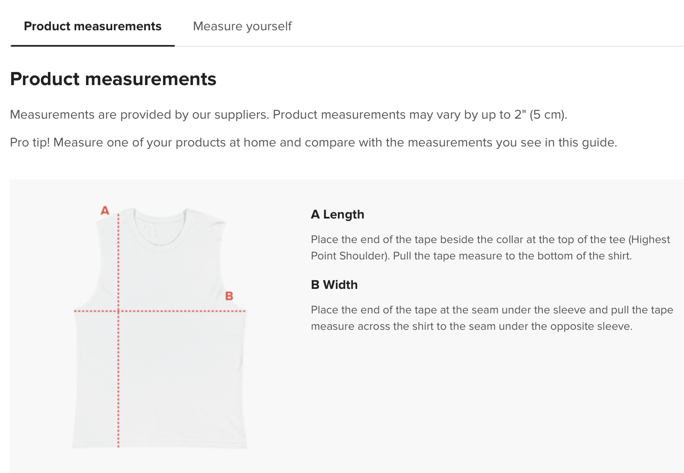Click the B Width heading
The image size is (684, 473).
point(334,285)
